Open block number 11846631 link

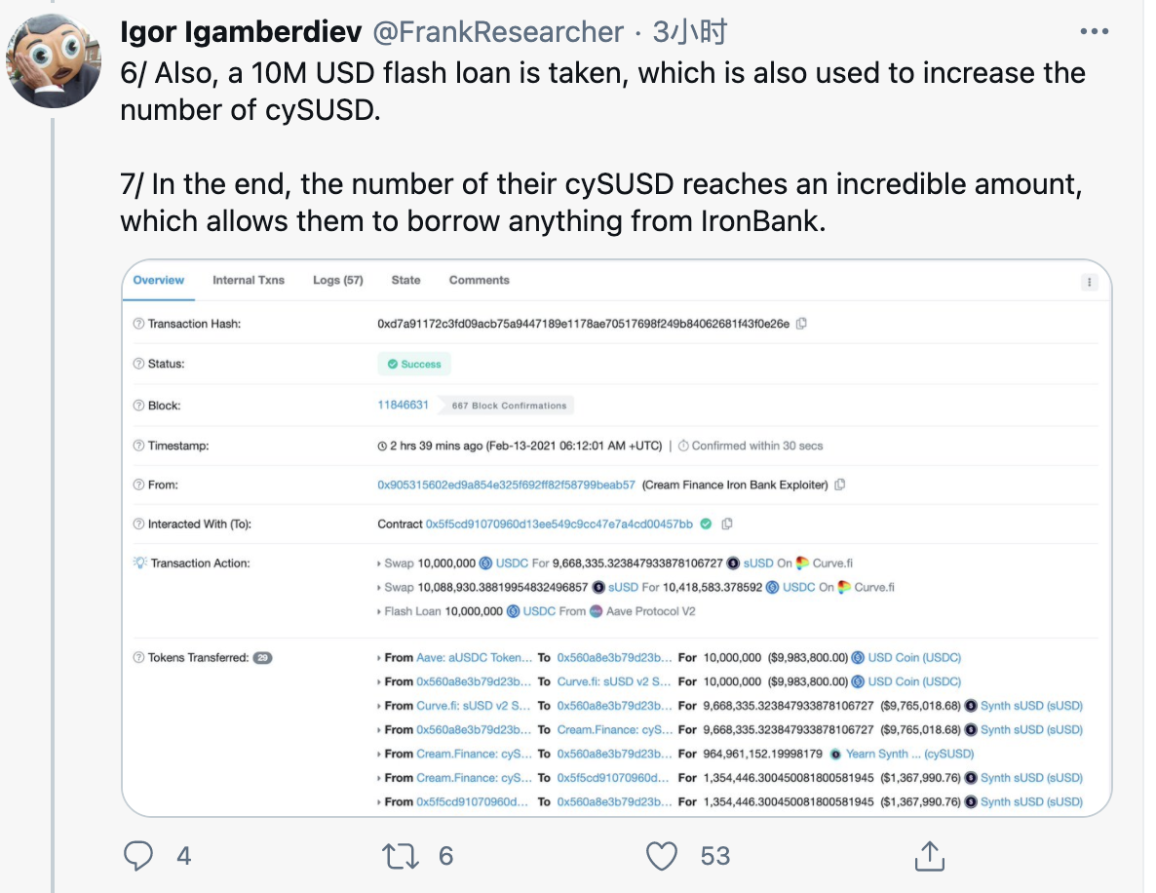point(403,405)
